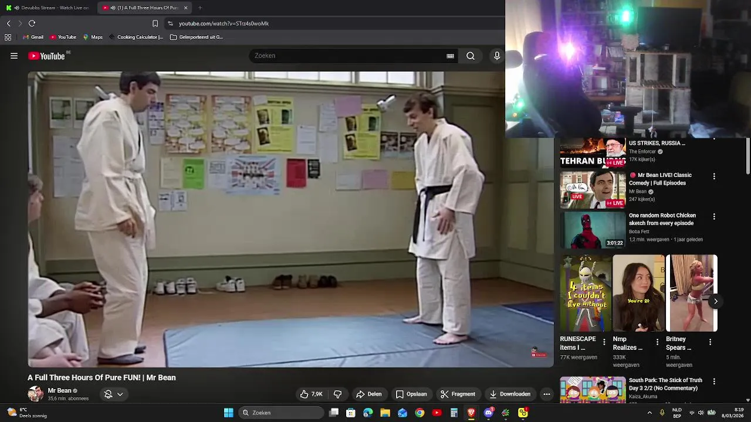Viewport: 751px width, 422px height.
Task: Open options for RUNESCAPE items short
Action: point(604,342)
